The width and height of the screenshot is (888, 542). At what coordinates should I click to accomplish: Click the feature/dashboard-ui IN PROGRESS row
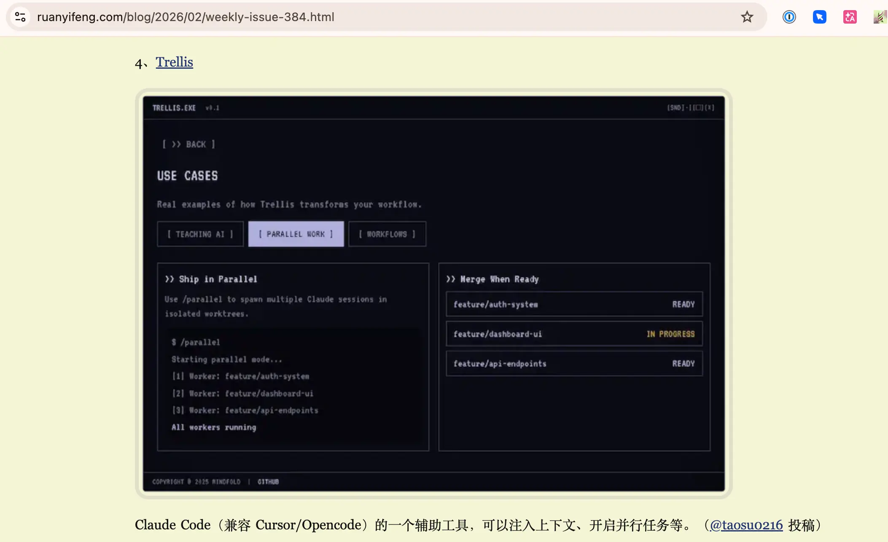pos(574,334)
